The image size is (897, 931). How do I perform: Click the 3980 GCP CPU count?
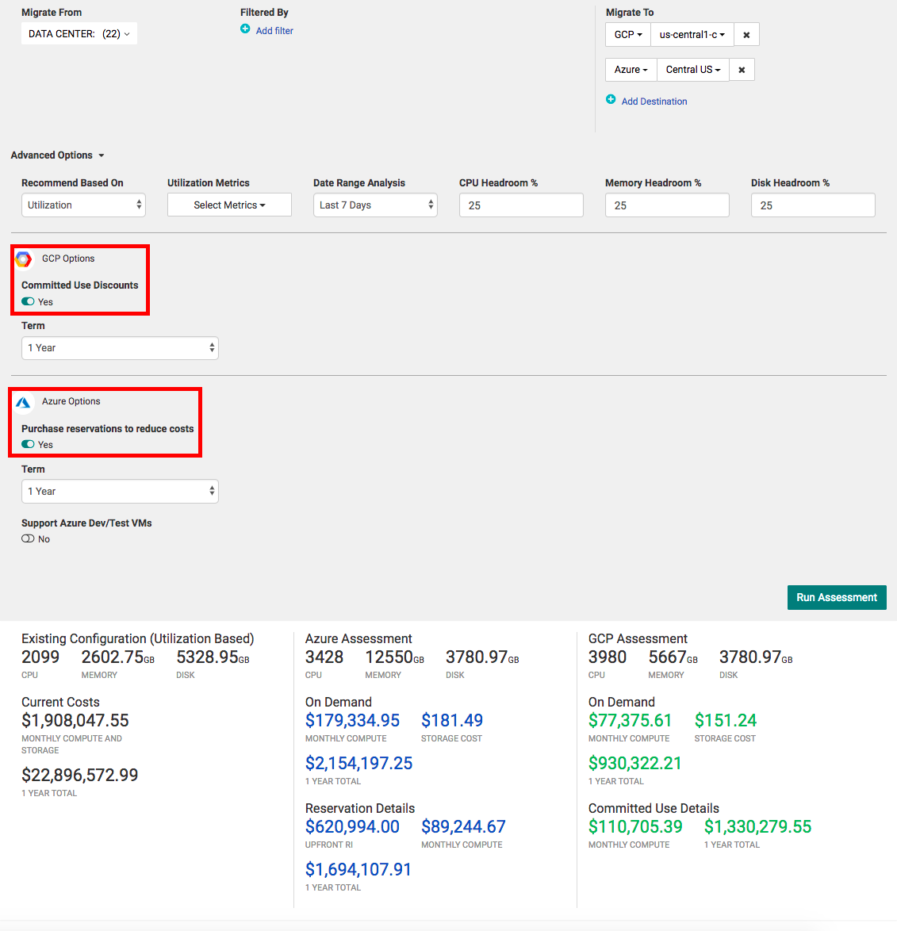coord(608,657)
